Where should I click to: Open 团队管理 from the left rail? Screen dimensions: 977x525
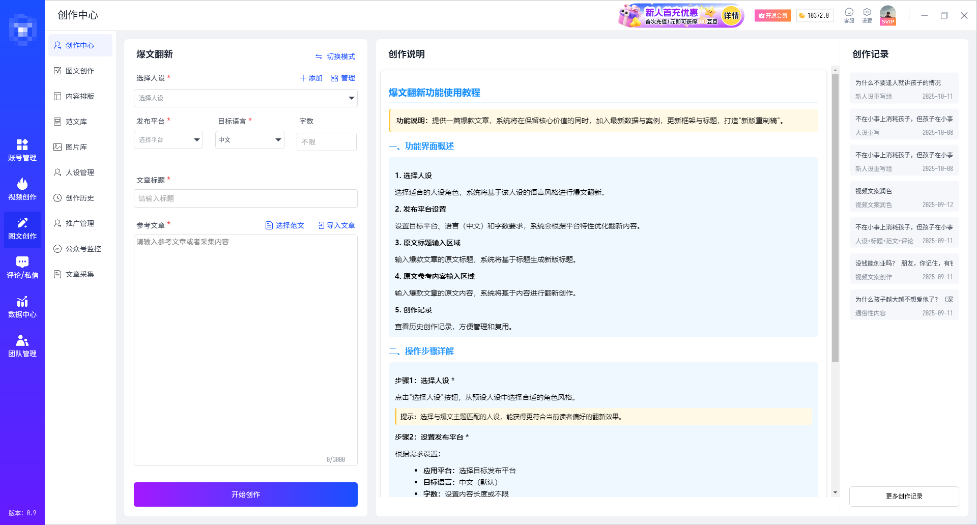[x=22, y=346]
